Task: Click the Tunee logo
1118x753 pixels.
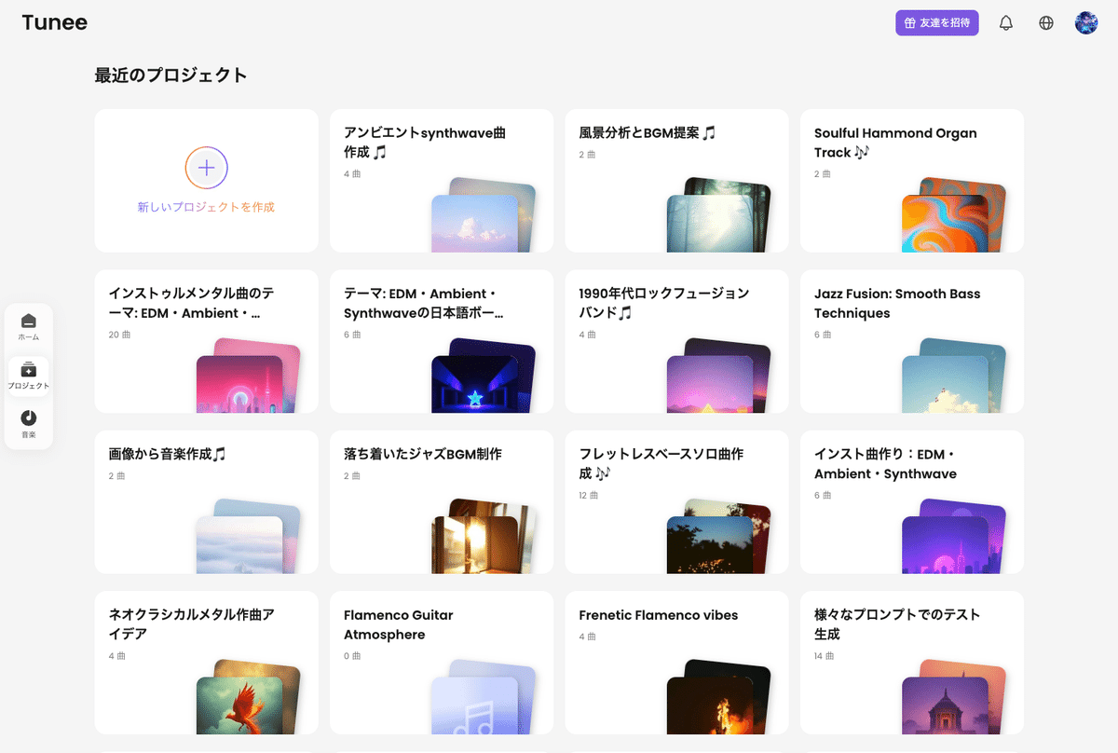Action: 55,23
